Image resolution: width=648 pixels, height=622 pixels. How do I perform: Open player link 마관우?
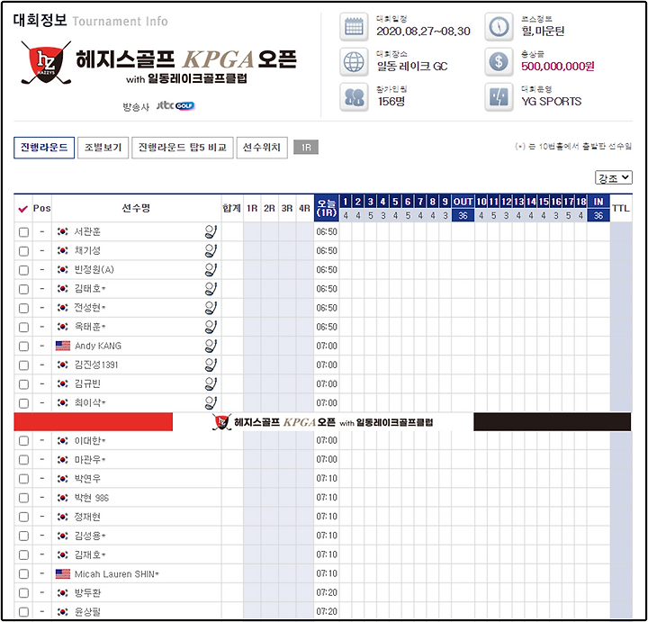coord(90,460)
